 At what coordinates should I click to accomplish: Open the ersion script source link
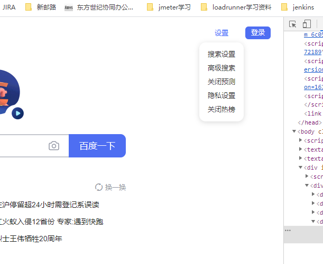[x=313, y=69]
